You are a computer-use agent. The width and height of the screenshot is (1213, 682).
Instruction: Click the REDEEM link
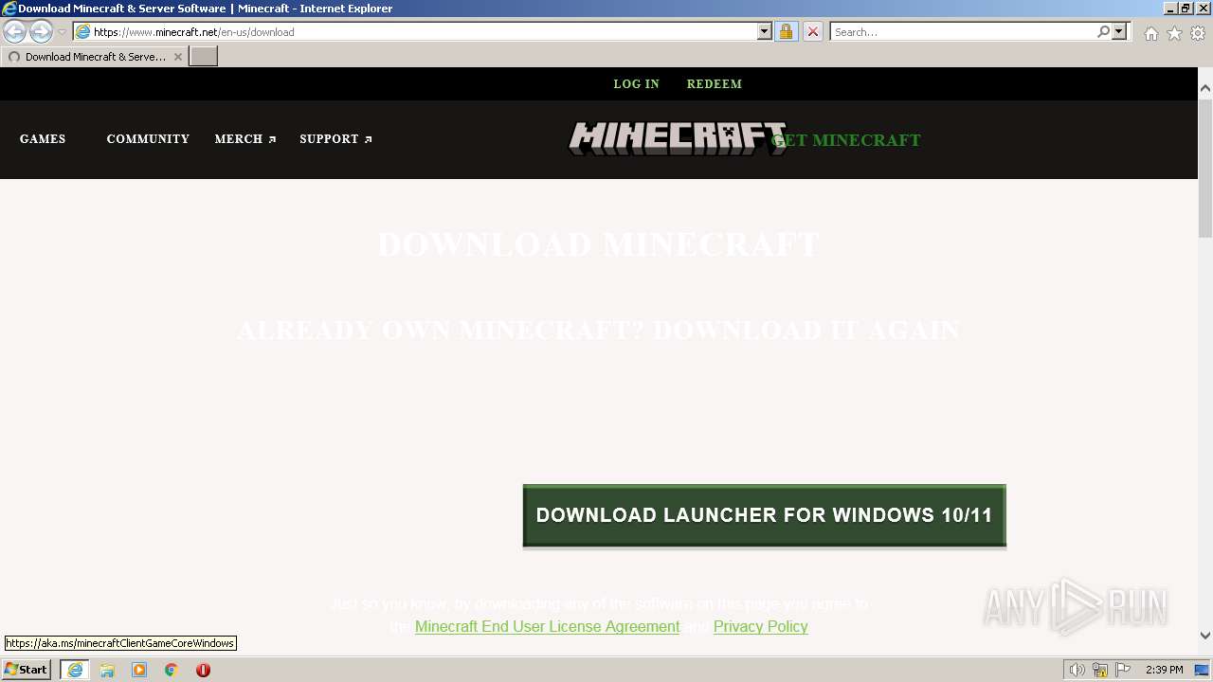(x=714, y=84)
